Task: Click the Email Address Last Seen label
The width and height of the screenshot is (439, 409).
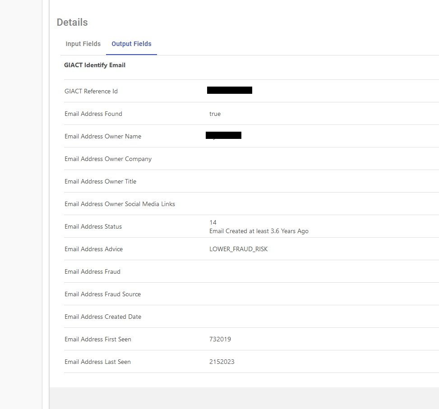Action: coord(97,362)
